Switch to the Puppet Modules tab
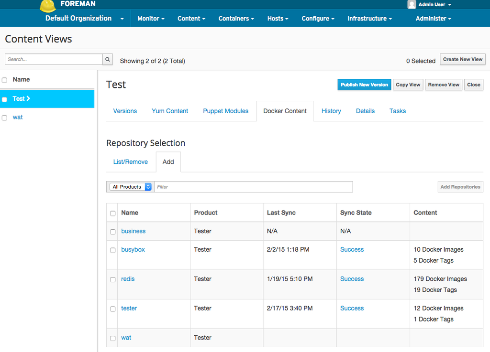 tap(226, 111)
